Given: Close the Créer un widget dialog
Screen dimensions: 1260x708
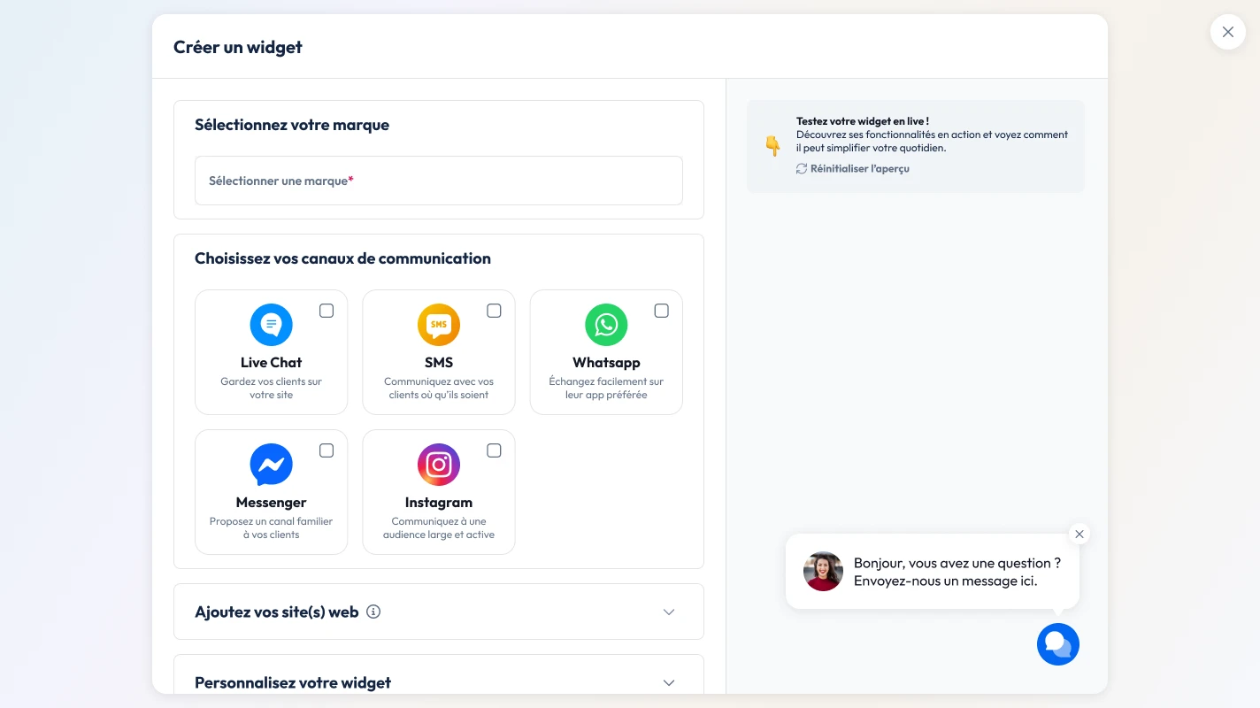Looking at the screenshot, I should pyautogui.click(x=1227, y=32).
